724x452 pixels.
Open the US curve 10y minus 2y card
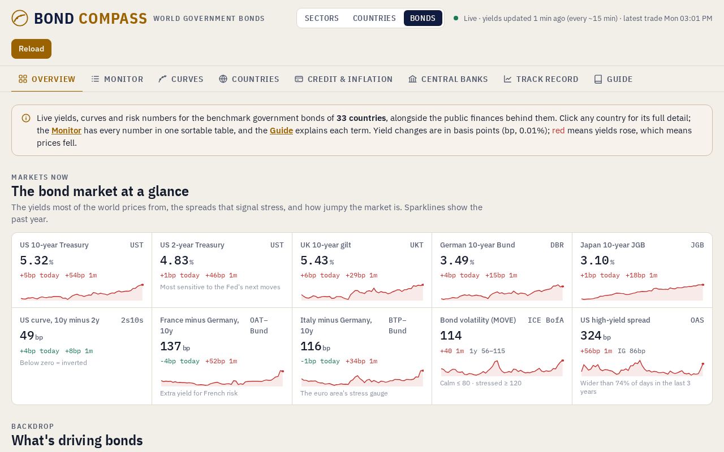coord(81,356)
